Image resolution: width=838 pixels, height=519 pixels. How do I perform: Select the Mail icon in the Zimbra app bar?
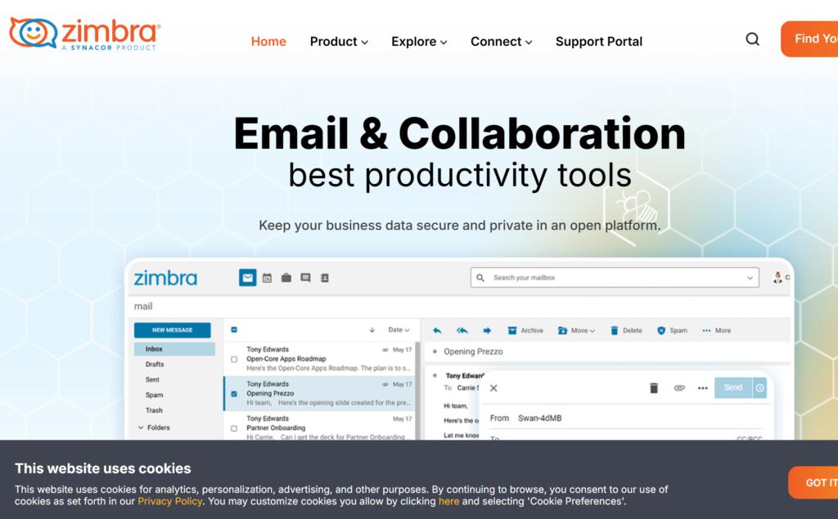[x=247, y=278]
